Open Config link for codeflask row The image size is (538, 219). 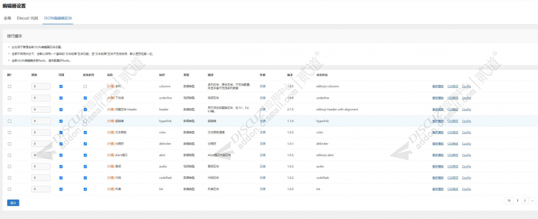click(x=466, y=178)
